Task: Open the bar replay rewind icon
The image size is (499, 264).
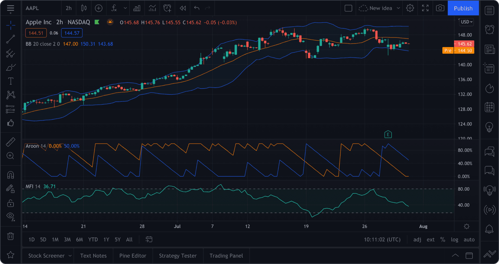Action: click(183, 8)
